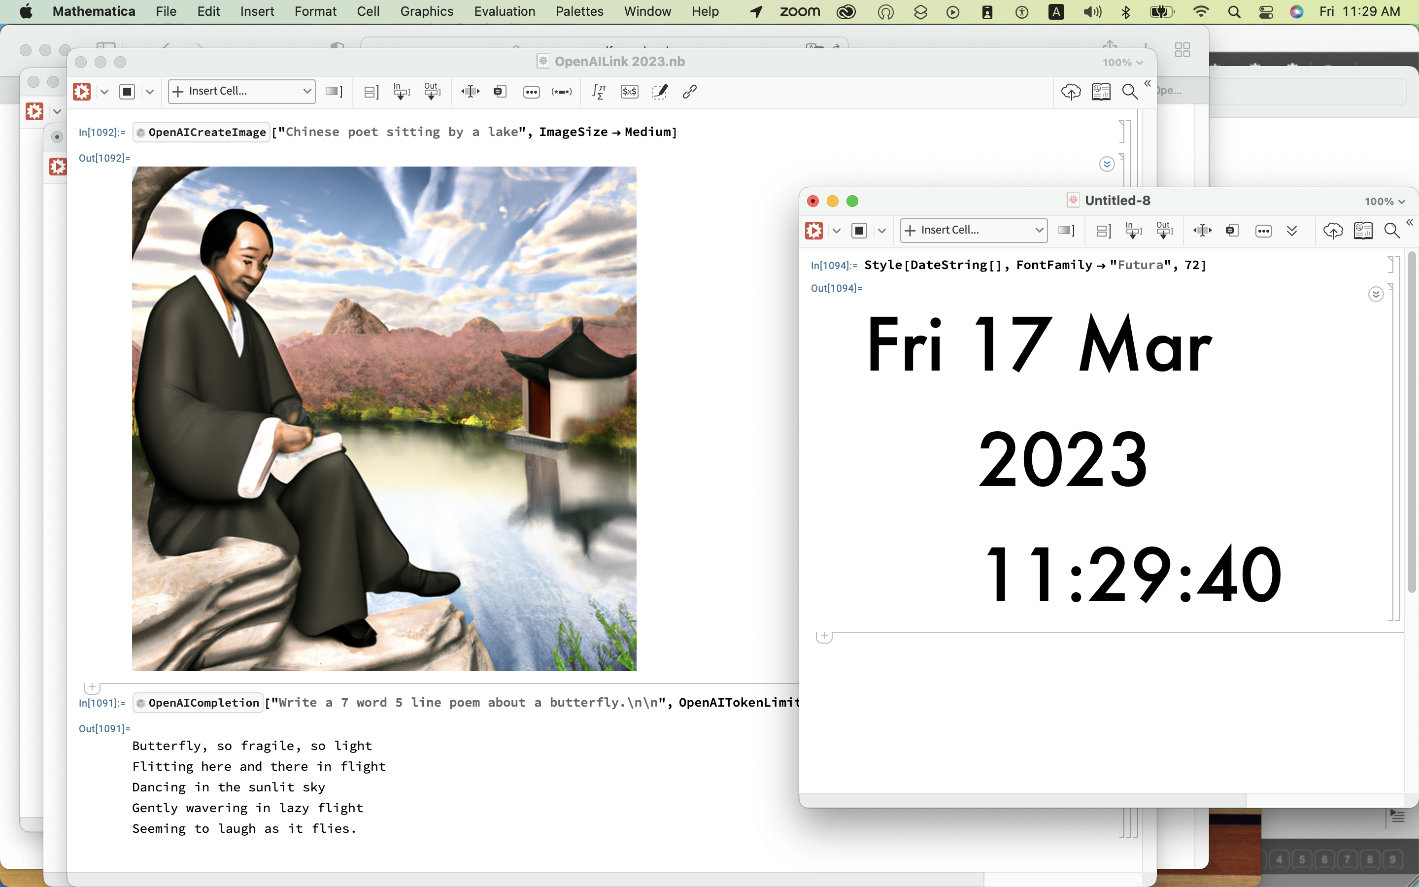Click input cell 'In' icon in Untitled-8 toolbar
Viewport: 1419px width, 887px height.
click(1133, 231)
